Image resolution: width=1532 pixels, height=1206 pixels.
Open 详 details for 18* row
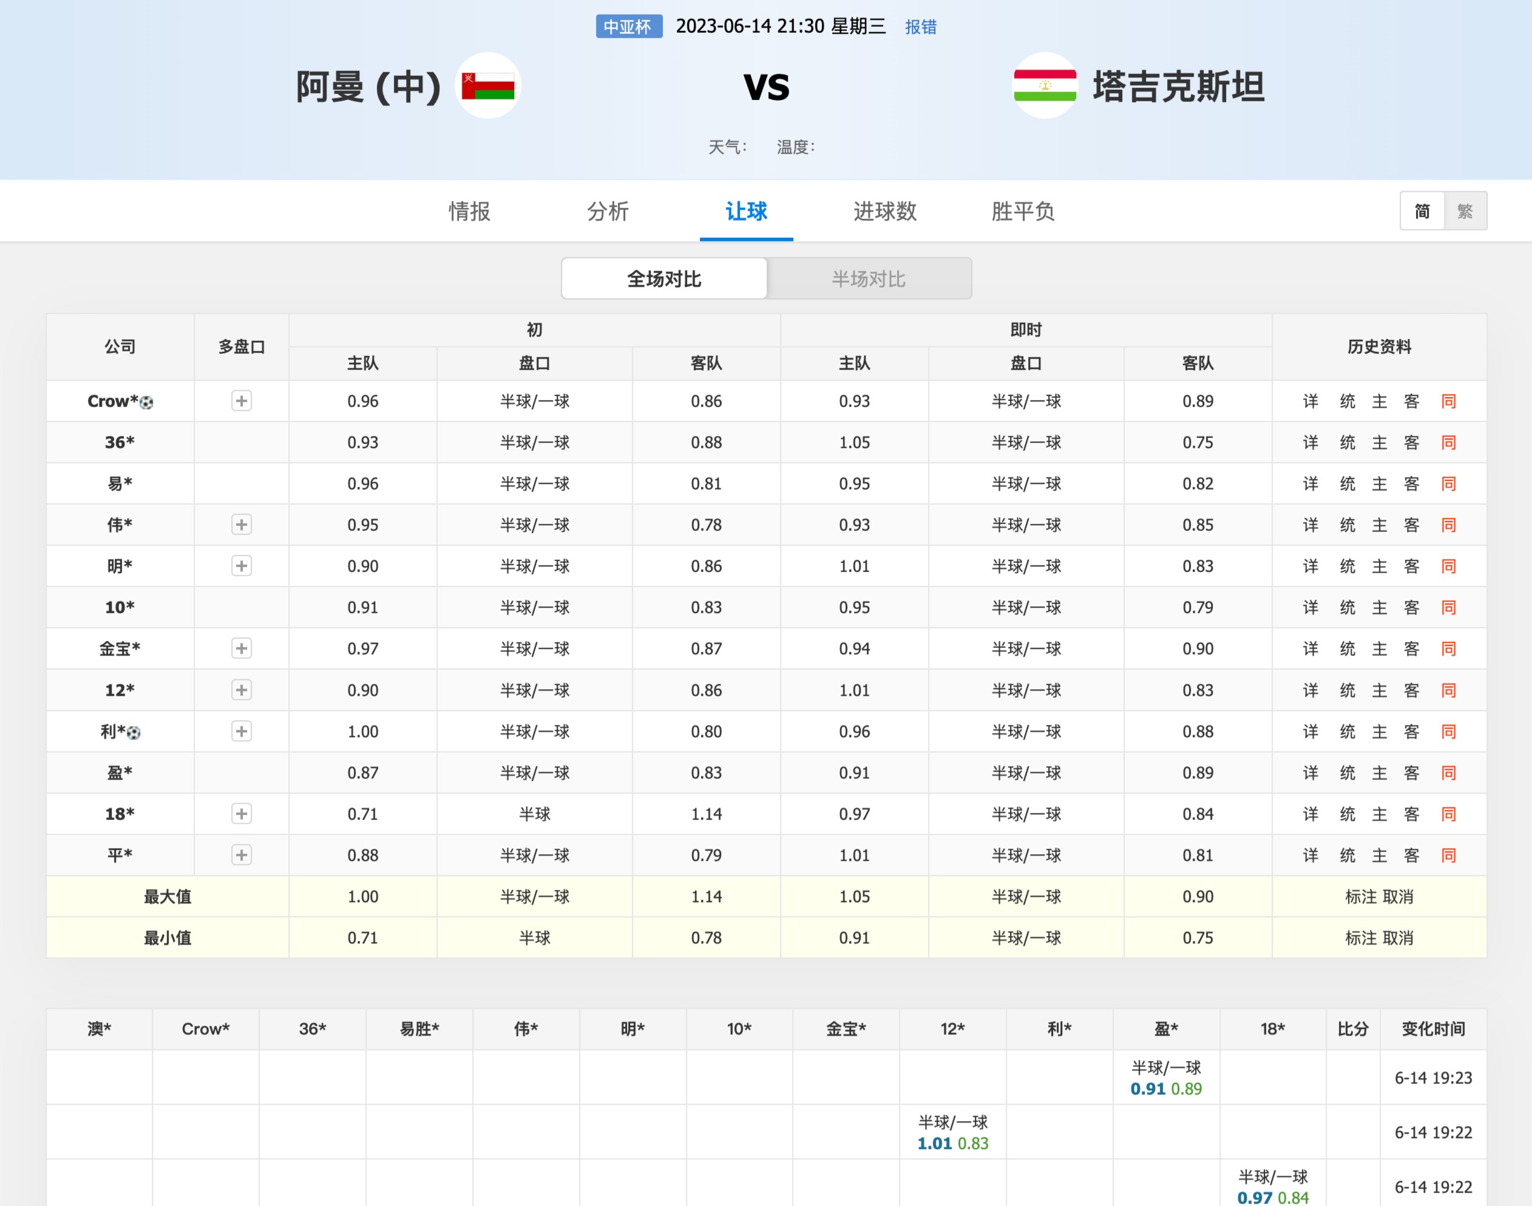pyautogui.click(x=1311, y=814)
